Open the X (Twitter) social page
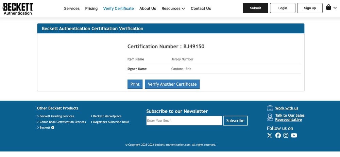The image size is (340, 157). coord(270,136)
